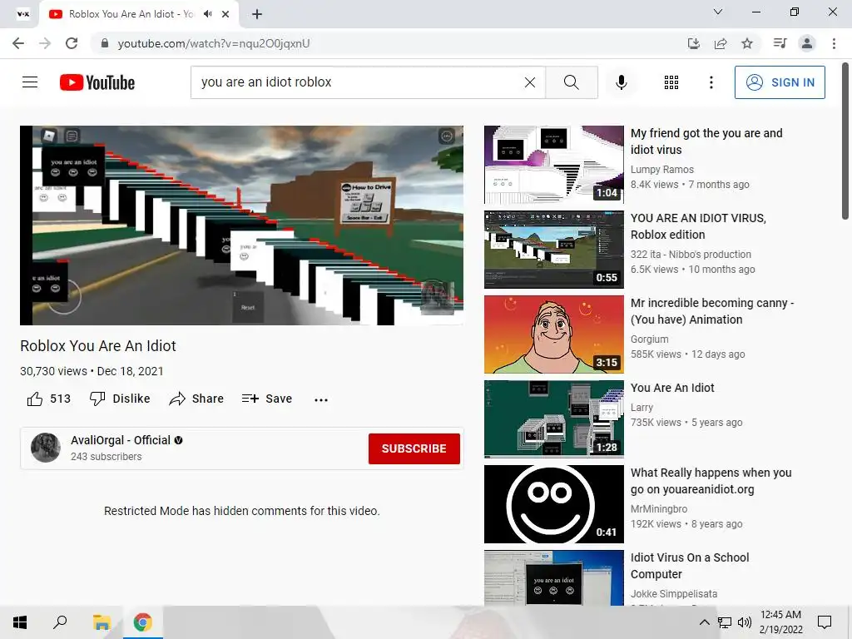852x639 pixels.
Task: Open File Explorer from taskbar
Action: tap(102, 622)
